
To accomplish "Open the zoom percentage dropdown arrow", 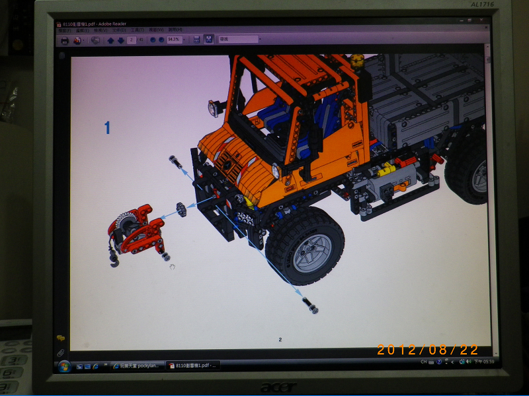I will point(184,40).
